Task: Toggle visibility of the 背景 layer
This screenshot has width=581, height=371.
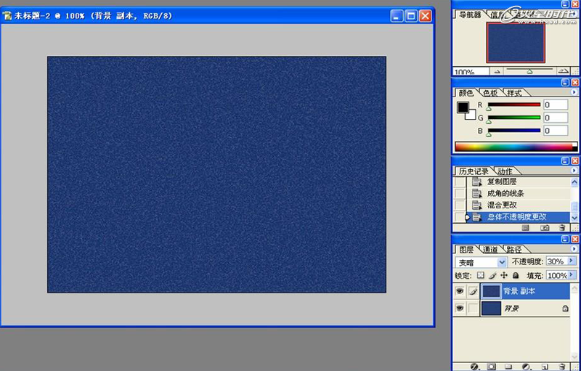Action: [x=460, y=309]
